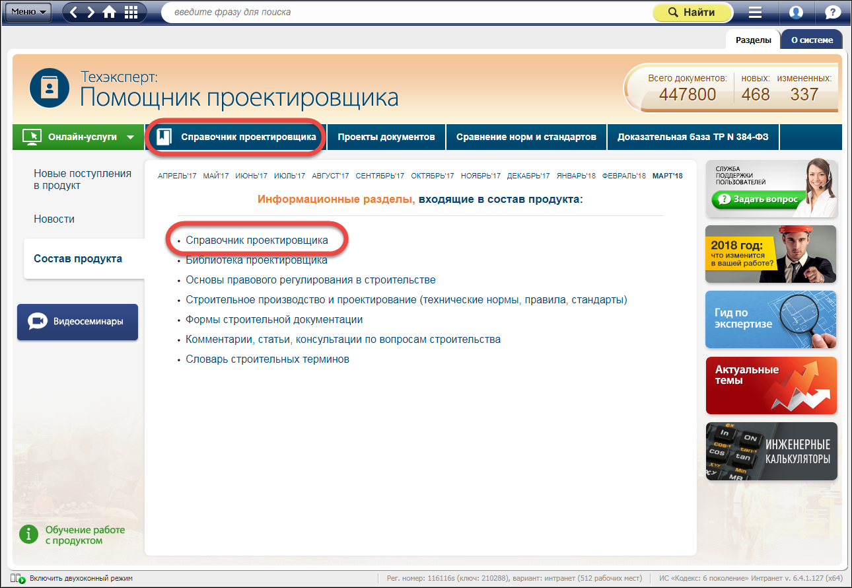This screenshot has width=852, height=588.
Task: Click the forward navigation arrow
Action: pos(91,12)
